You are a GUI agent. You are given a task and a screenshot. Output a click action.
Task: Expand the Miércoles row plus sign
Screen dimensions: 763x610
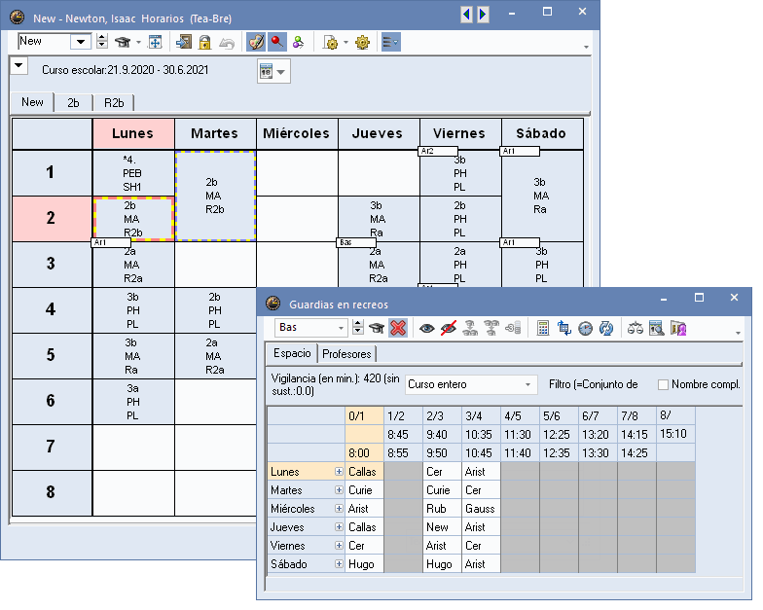[x=339, y=508]
